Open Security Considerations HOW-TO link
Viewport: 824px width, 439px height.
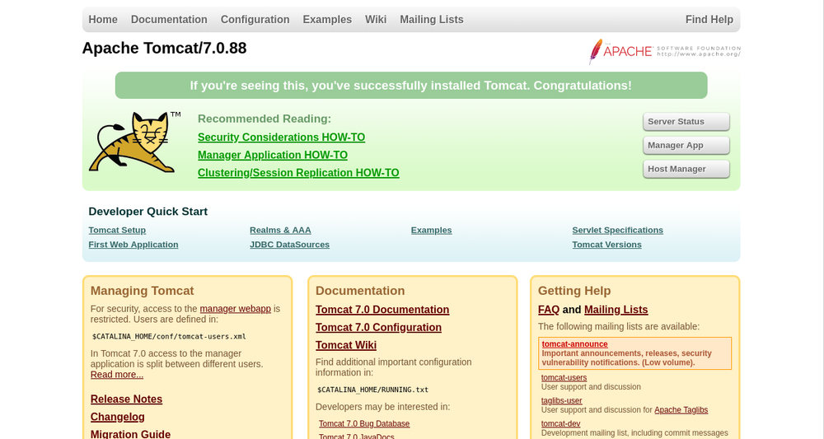point(281,137)
